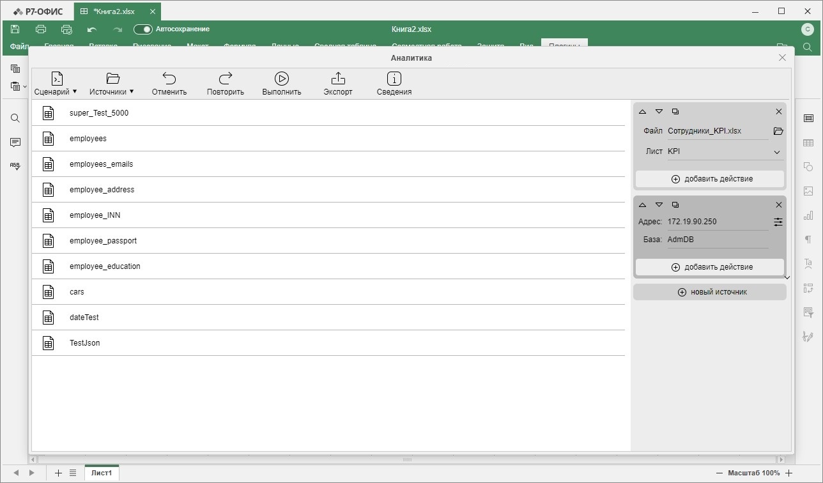823x483 pixels.
Task: Remove the AdmDB database source
Action: click(779, 204)
